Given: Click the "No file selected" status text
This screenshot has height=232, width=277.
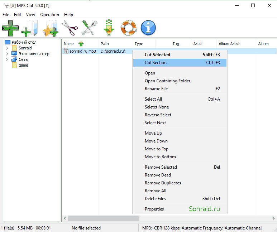Looking at the screenshot, I should point(86,228).
